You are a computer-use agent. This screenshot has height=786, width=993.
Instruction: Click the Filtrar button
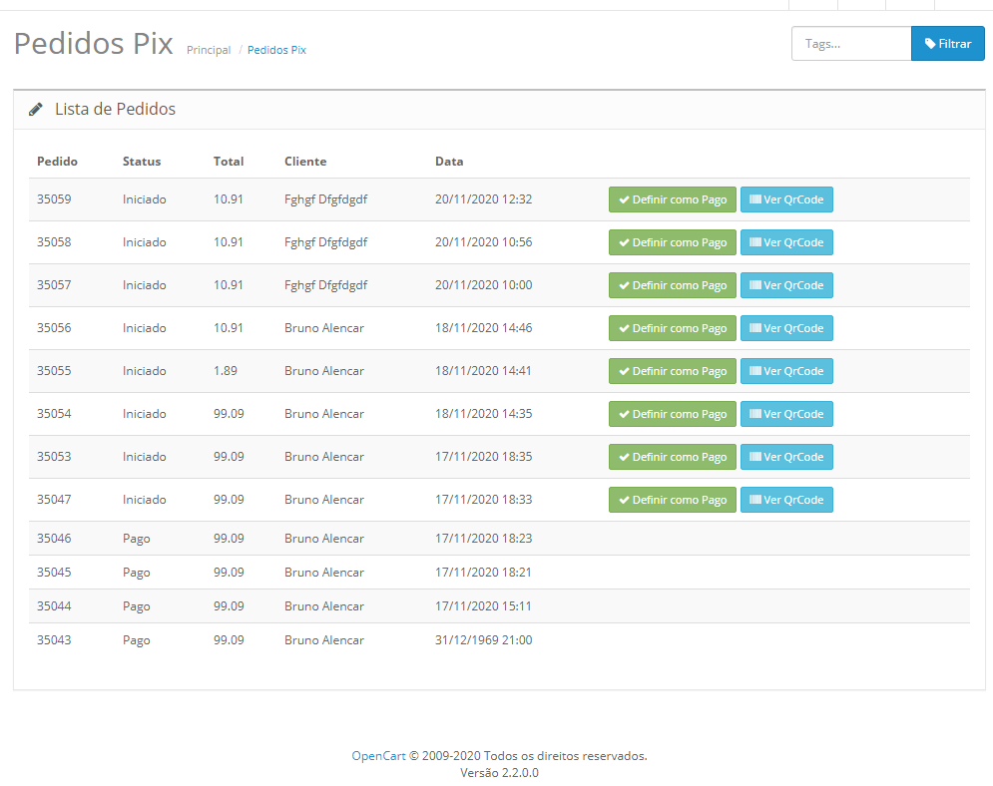tap(947, 44)
